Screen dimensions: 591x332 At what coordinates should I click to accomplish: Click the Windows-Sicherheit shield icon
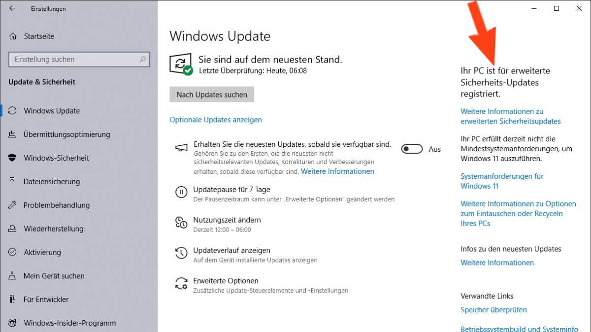[13, 158]
